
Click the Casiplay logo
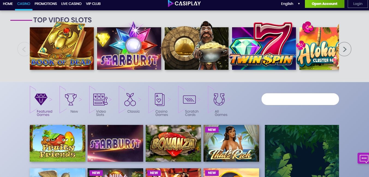pyautogui.click(x=184, y=4)
